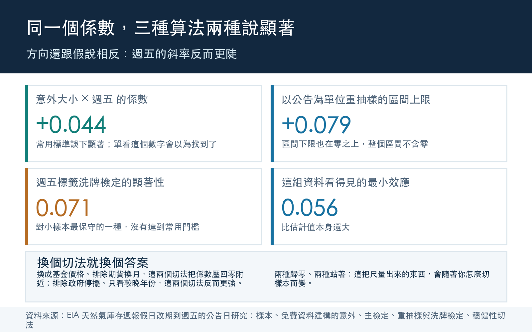Select the blue value "+0.079"
This screenshot has height=332, width=532.
click(317, 125)
